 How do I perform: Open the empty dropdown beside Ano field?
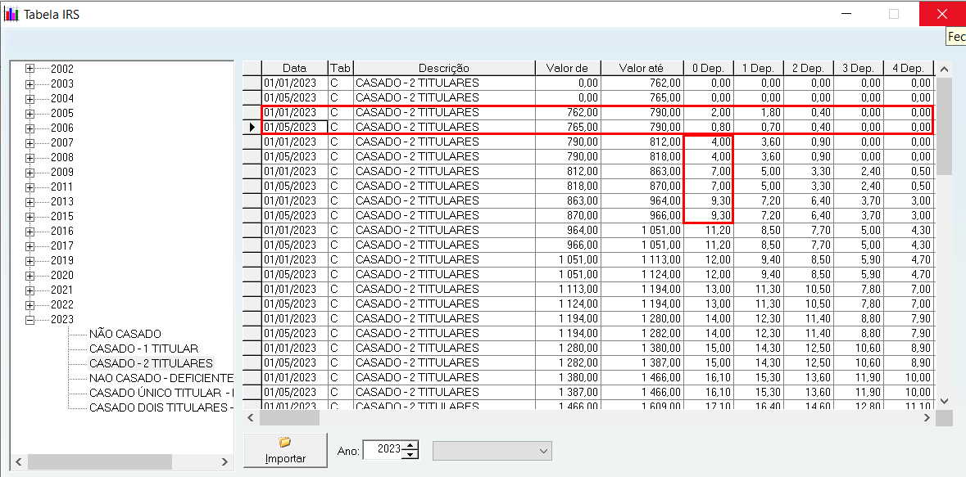click(492, 451)
